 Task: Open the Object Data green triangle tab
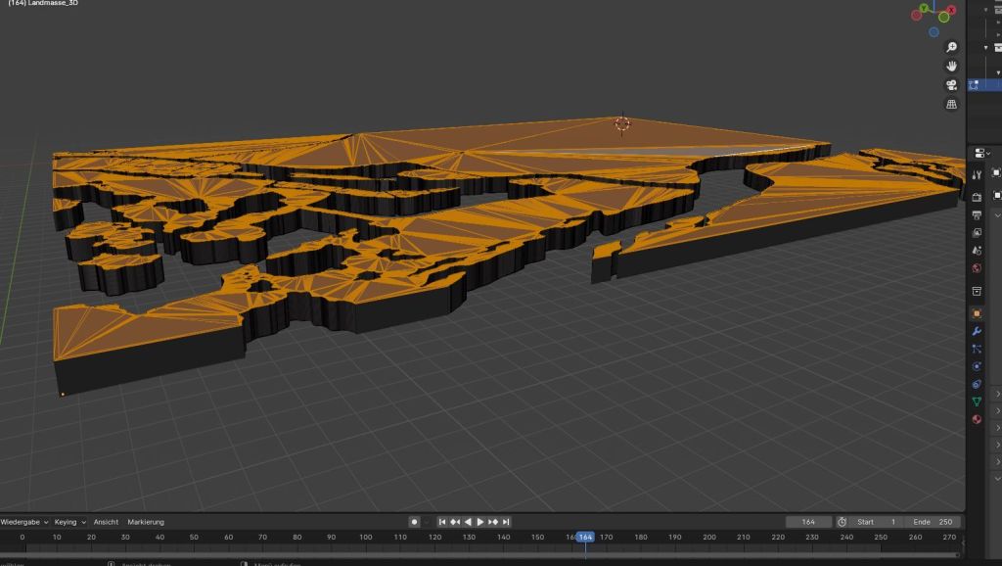pos(977,401)
